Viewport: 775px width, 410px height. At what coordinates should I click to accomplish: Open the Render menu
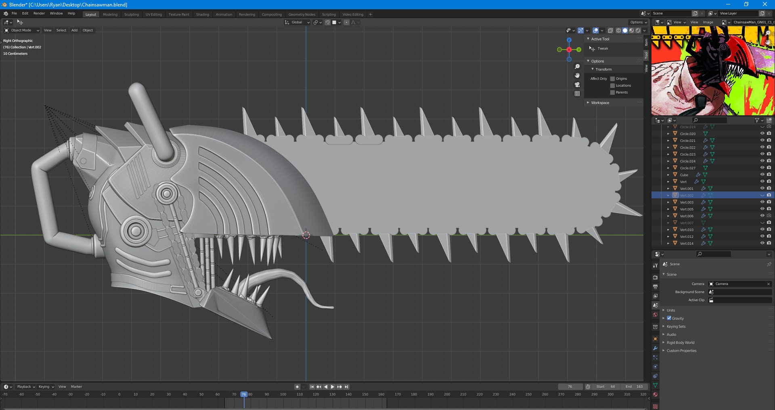point(39,13)
